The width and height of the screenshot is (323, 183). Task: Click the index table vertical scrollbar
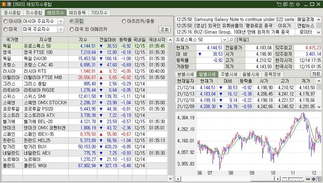click(170, 109)
